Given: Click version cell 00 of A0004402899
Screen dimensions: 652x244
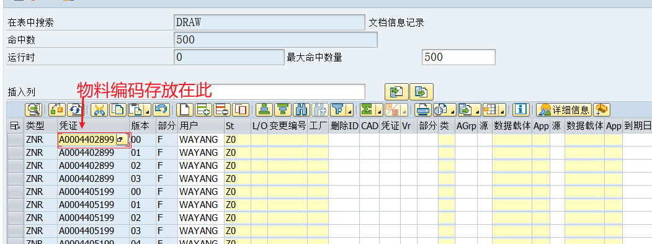Looking at the screenshot, I should (143, 140).
